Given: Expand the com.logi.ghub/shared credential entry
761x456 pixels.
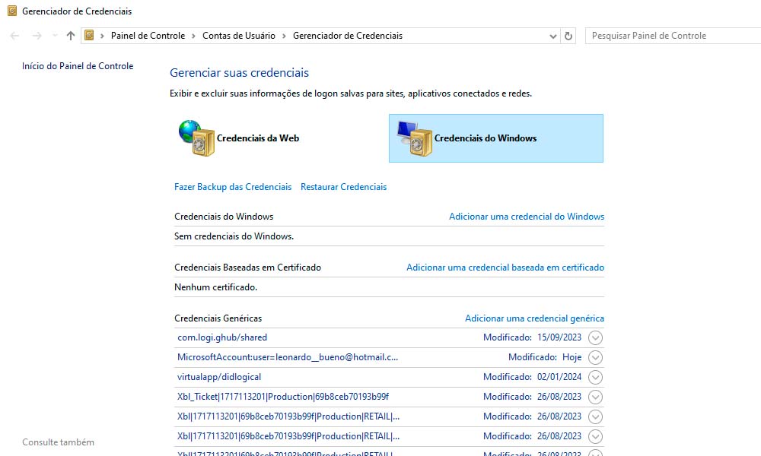Looking at the screenshot, I should pos(596,337).
